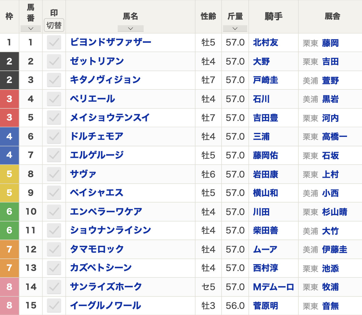Open jockey Mデムーロ profile
This screenshot has width=362, height=315.
tap(273, 287)
